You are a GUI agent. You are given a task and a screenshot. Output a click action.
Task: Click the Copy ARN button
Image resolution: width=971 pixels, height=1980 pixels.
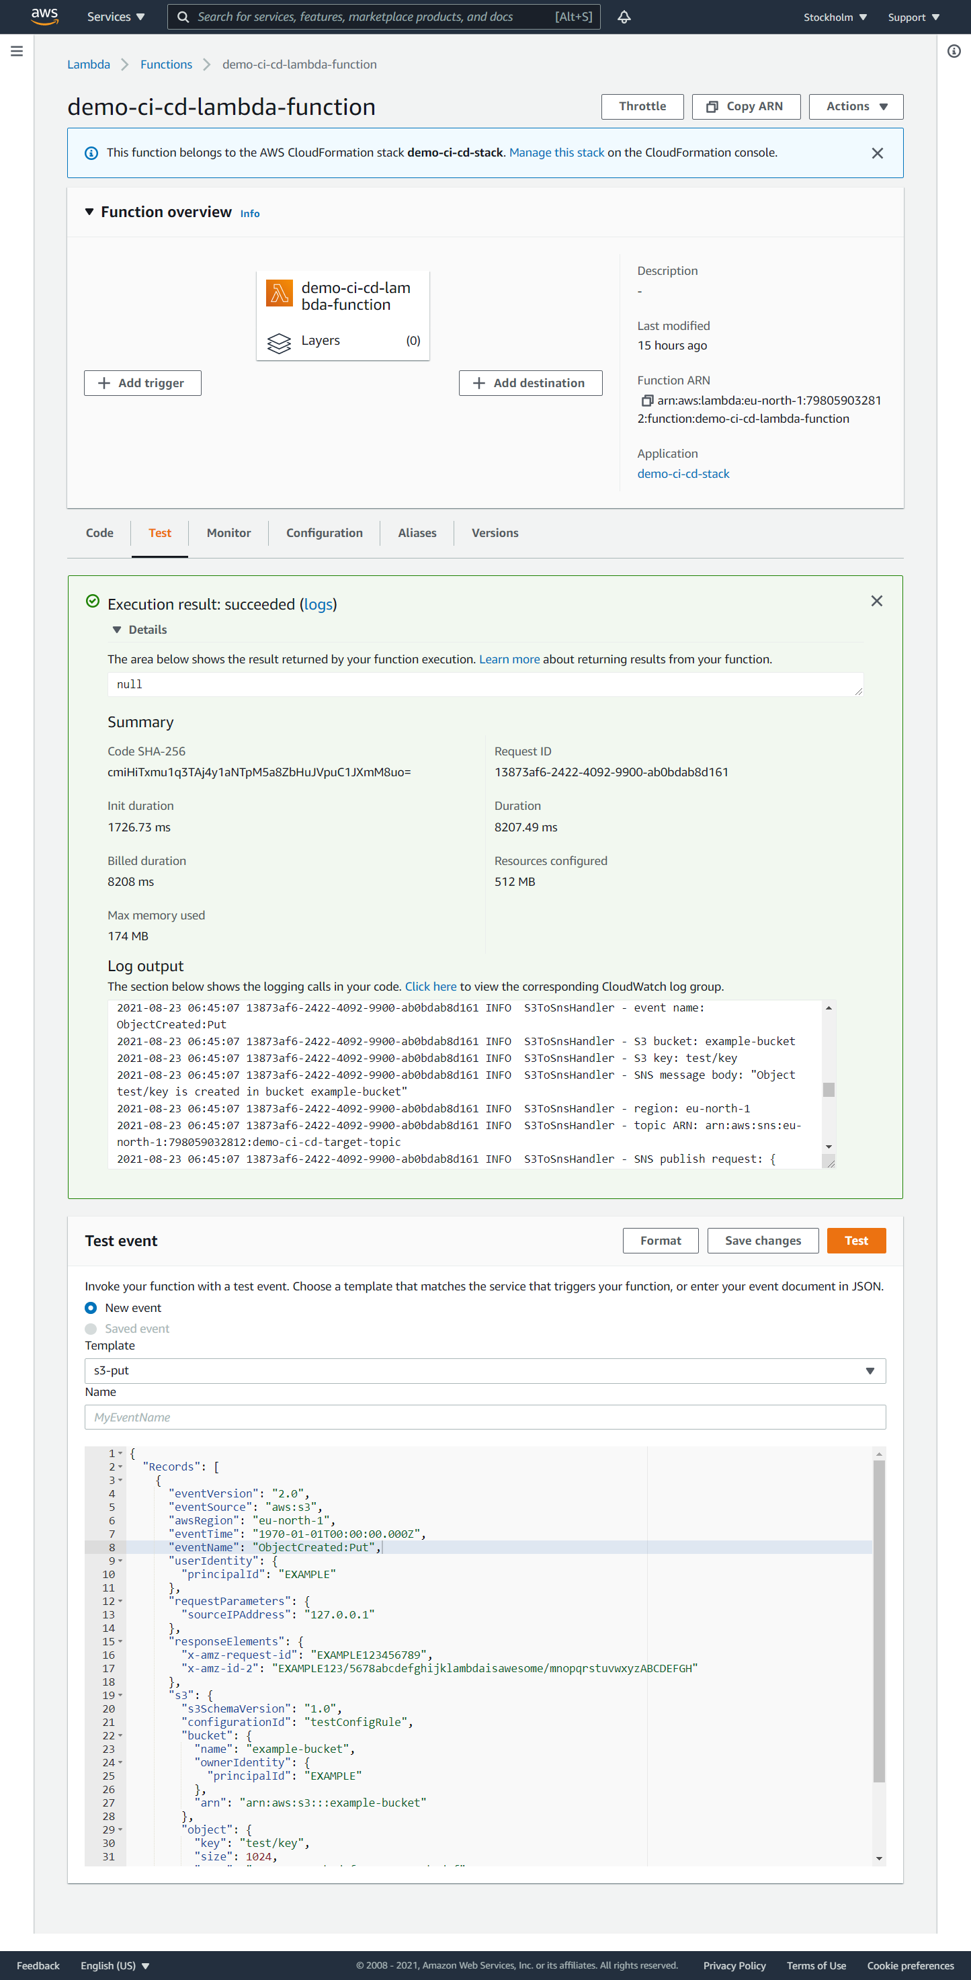click(746, 107)
